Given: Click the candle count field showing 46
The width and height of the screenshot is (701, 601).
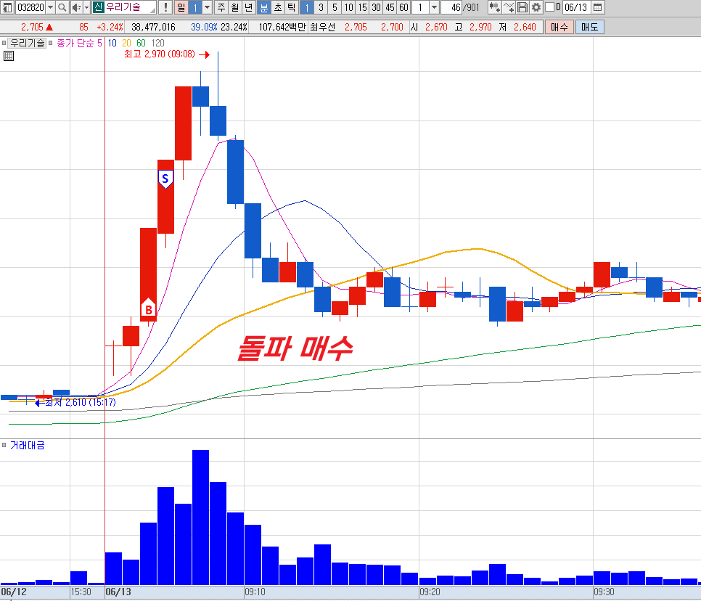Looking at the screenshot, I should [x=451, y=7].
